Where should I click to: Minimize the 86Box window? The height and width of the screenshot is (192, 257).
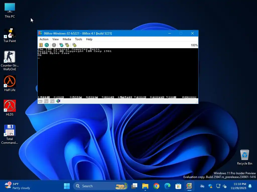point(170,33)
